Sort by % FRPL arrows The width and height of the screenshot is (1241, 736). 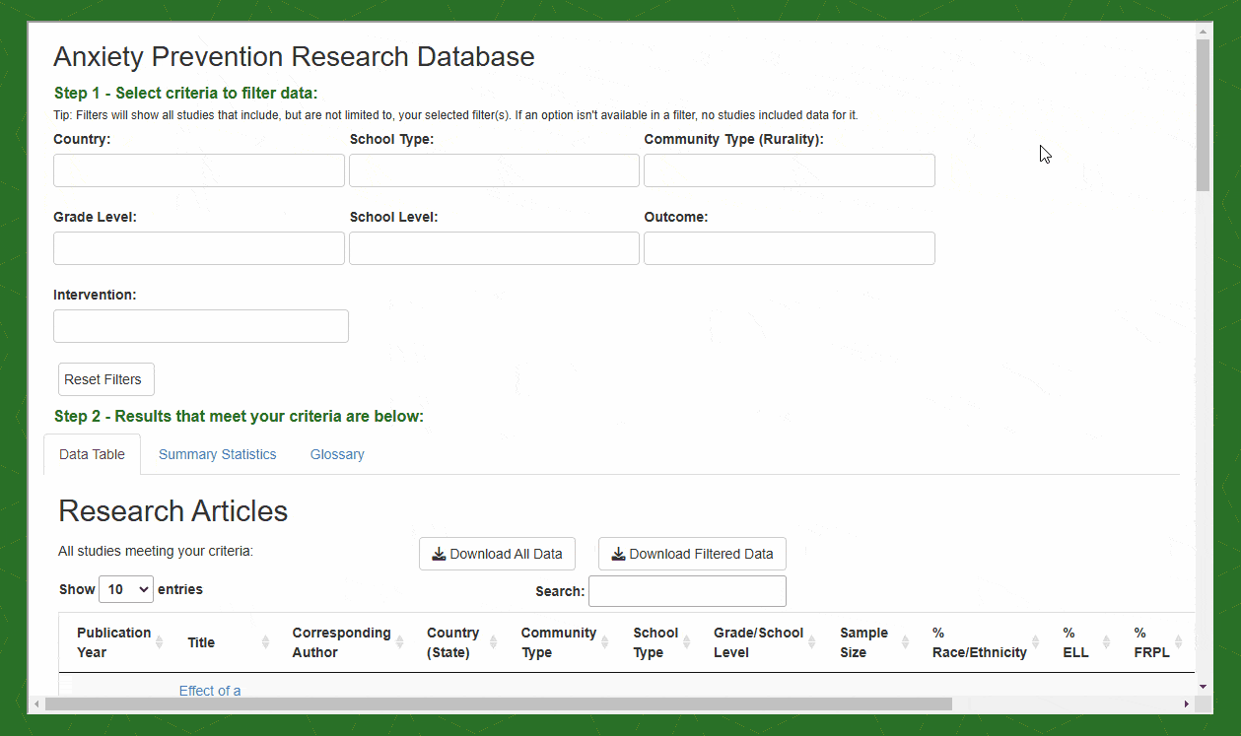[1178, 642]
